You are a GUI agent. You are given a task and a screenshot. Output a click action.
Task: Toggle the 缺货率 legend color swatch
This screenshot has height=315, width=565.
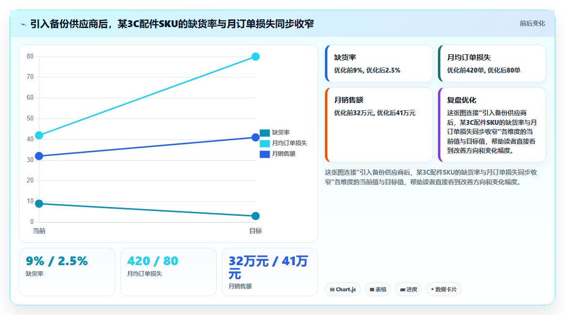(x=264, y=133)
